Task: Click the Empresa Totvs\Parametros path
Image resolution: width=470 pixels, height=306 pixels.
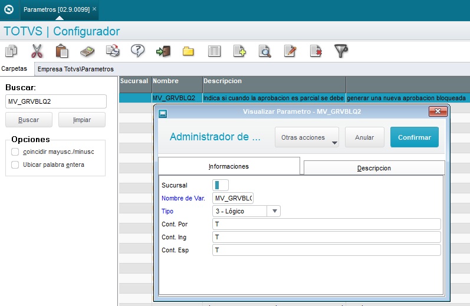Action: (x=75, y=69)
